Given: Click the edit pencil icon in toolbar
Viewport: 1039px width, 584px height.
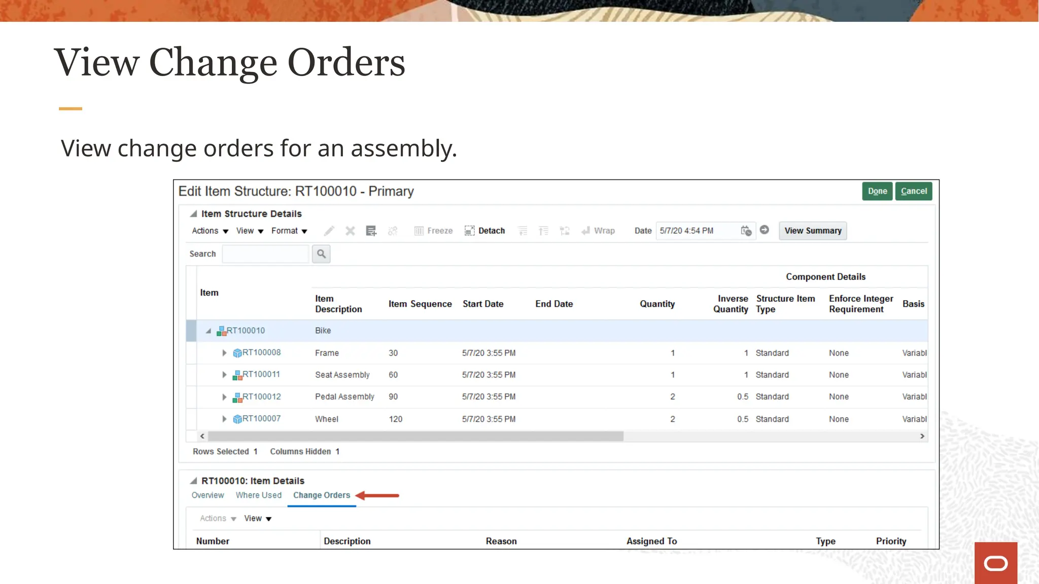Looking at the screenshot, I should coord(329,231).
